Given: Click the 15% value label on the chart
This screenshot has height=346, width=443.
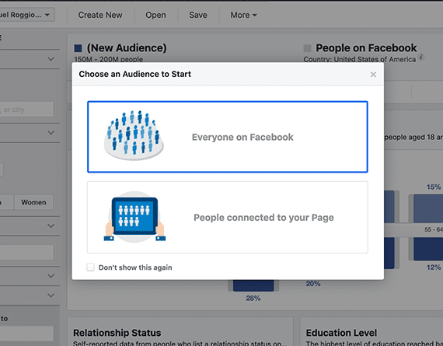Looking at the screenshot, I should click(434, 187).
